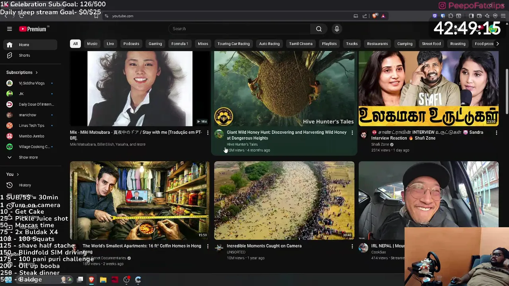Click the aerial crowd field thumbnail
This screenshot has width=509, height=286.
pos(284,201)
